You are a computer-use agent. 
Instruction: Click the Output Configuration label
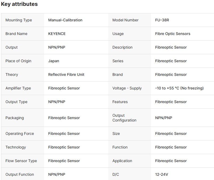pyautogui.click(x=124, y=118)
